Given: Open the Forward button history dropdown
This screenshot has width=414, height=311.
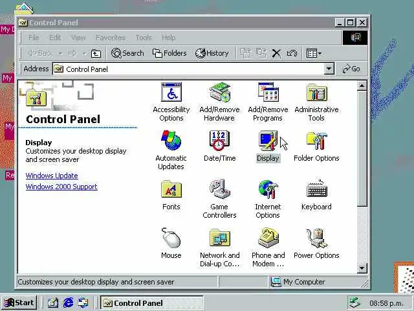Looking at the screenshot, I should click(x=85, y=54).
